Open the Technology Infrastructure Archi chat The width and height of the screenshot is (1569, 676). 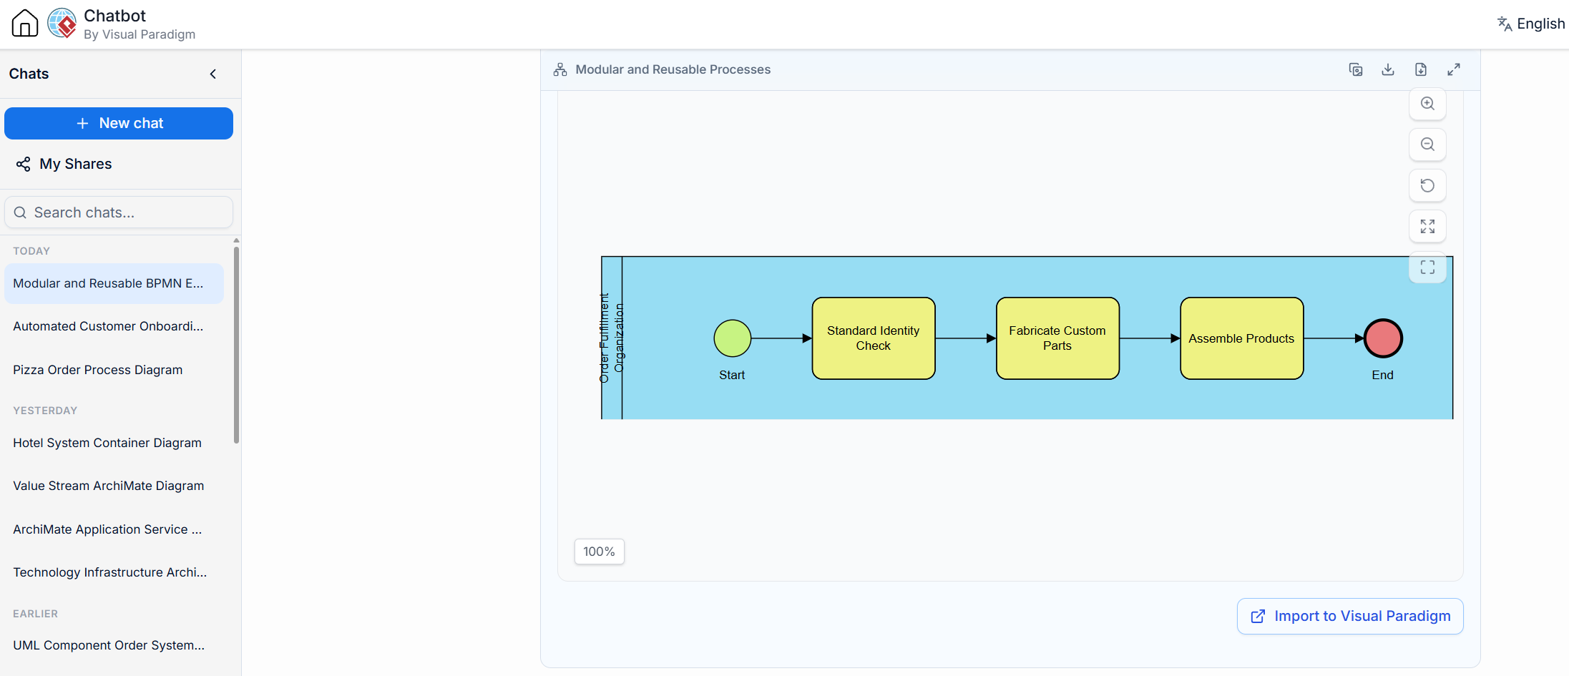(x=114, y=572)
